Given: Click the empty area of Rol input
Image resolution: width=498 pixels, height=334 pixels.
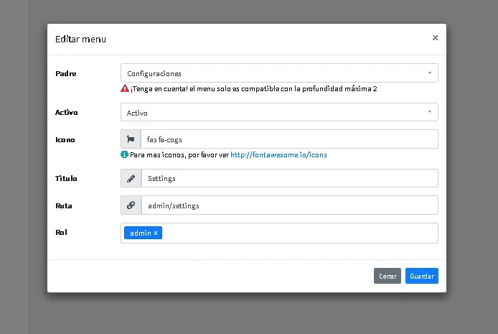Looking at the screenshot, I should tap(299, 233).
